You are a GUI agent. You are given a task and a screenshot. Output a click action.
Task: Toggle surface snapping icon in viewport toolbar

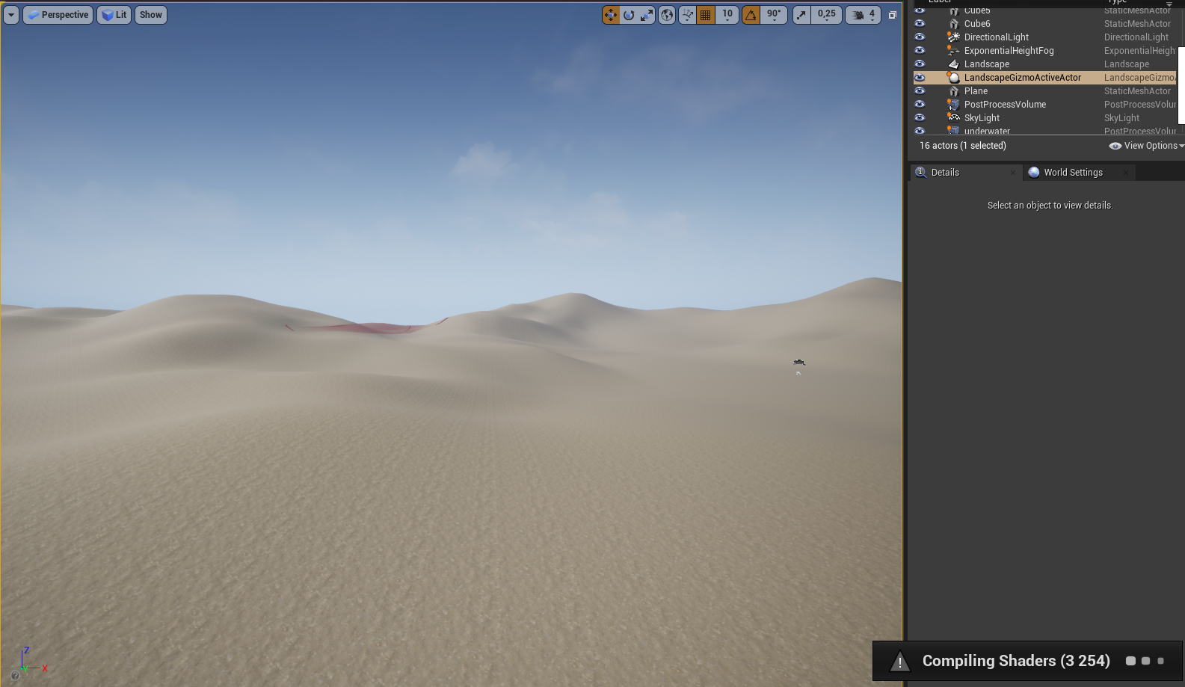688,15
